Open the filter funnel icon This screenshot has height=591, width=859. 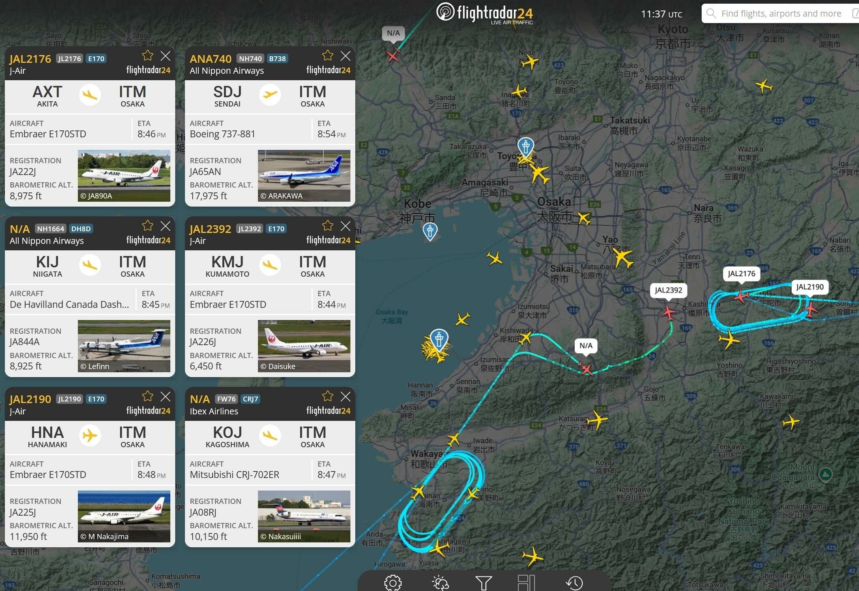(483, 583)
